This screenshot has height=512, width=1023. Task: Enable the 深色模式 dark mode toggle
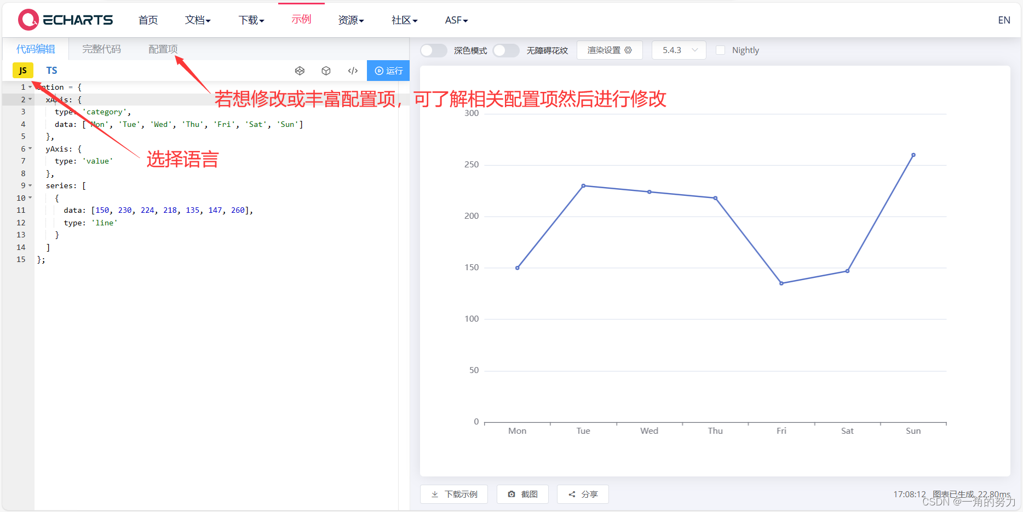coord(433,50)
